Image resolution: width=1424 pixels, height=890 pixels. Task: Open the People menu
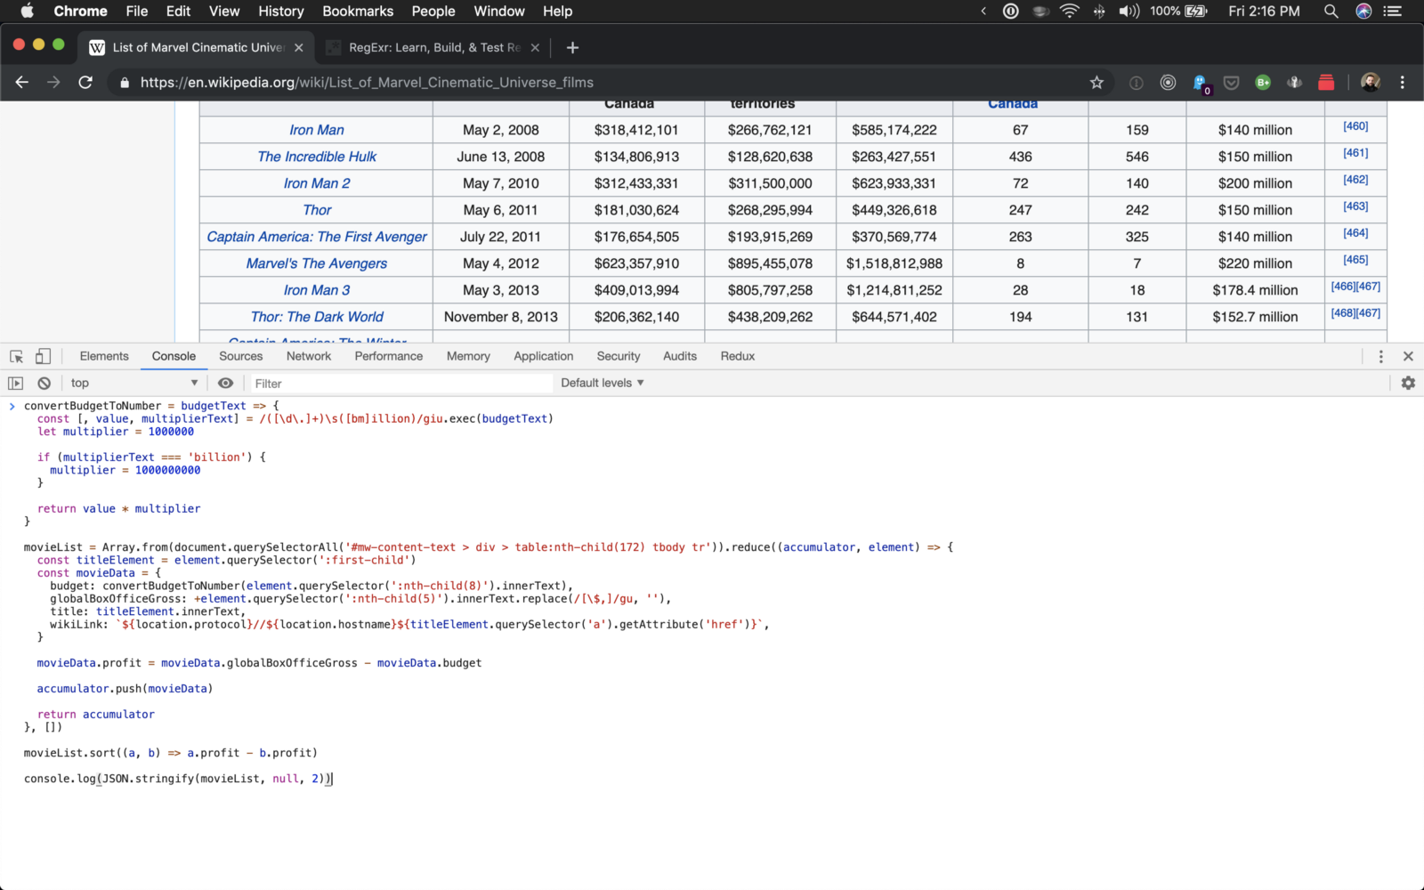coord(433,11)
